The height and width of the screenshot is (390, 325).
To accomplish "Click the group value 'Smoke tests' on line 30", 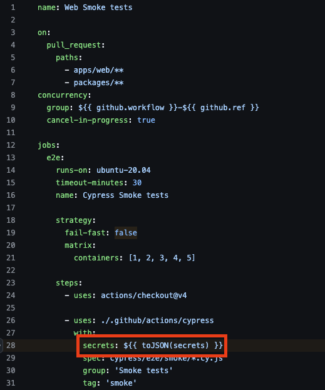I will click(143, 371).
